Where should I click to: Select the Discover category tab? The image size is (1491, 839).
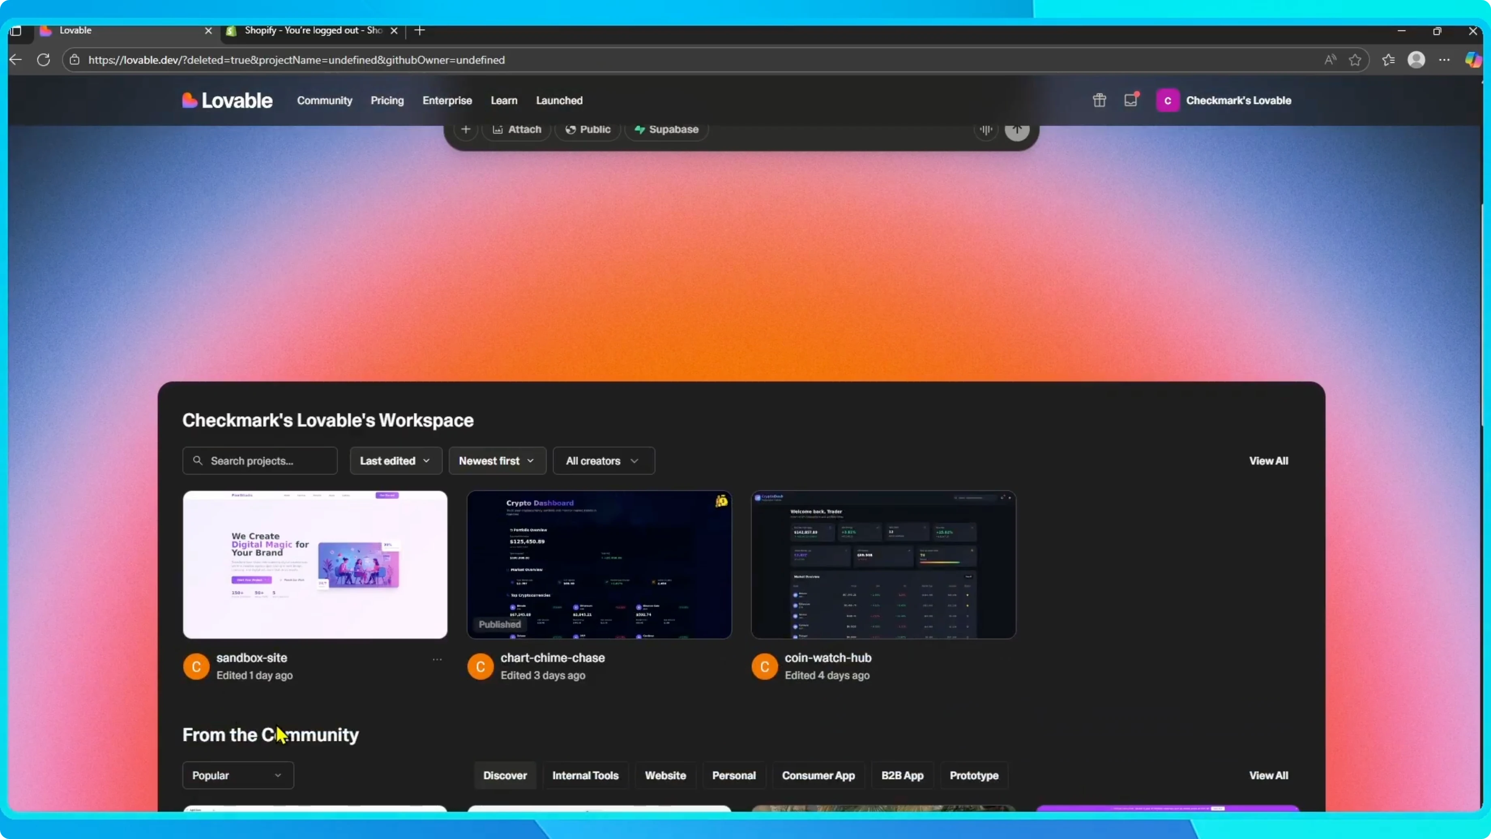505,775
